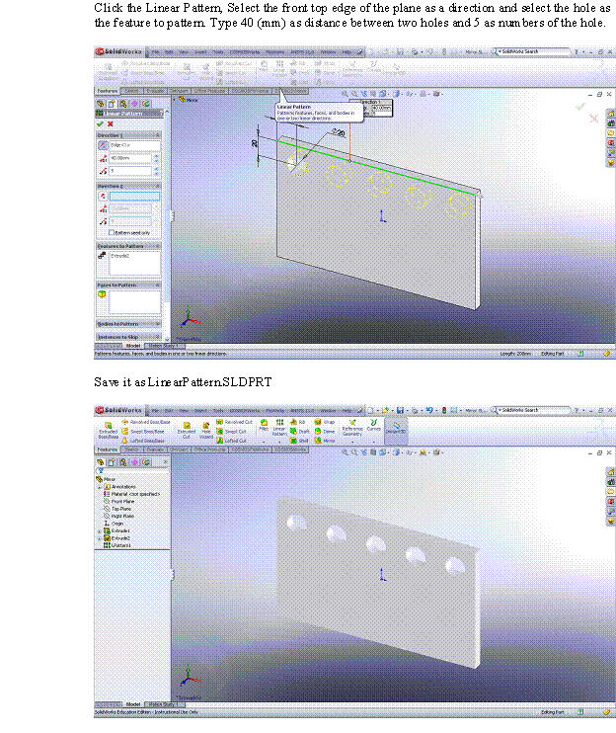Click Lofted Boss/Base in the lit toolbar
The image size is (616, 733).
click(x=143, y=441)
